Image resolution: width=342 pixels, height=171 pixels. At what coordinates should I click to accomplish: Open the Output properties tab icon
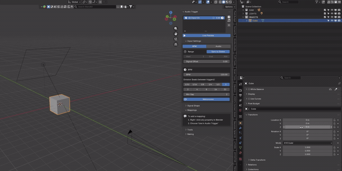(240, 95)
